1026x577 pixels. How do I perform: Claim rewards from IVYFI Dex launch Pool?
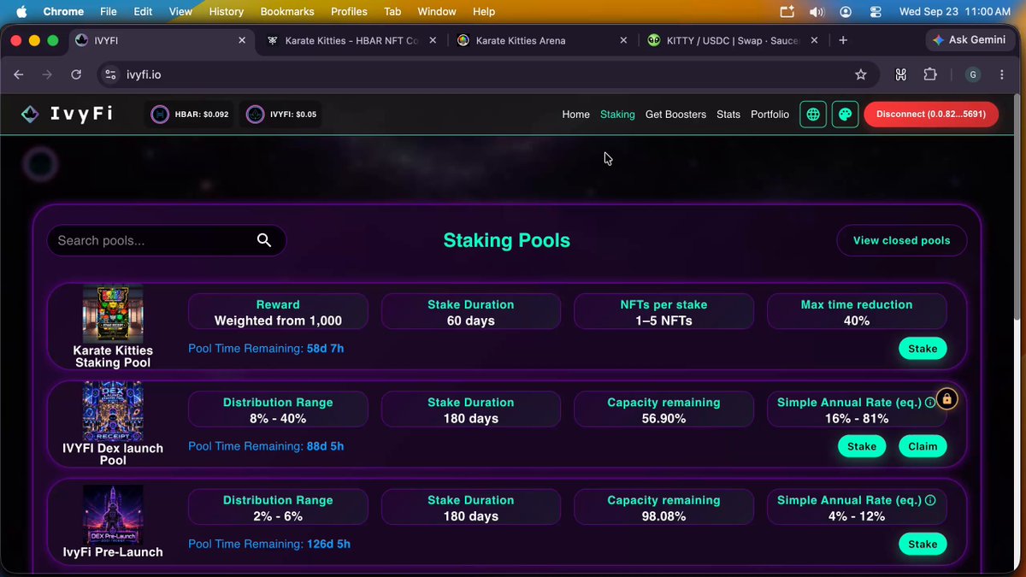(923, 446)
